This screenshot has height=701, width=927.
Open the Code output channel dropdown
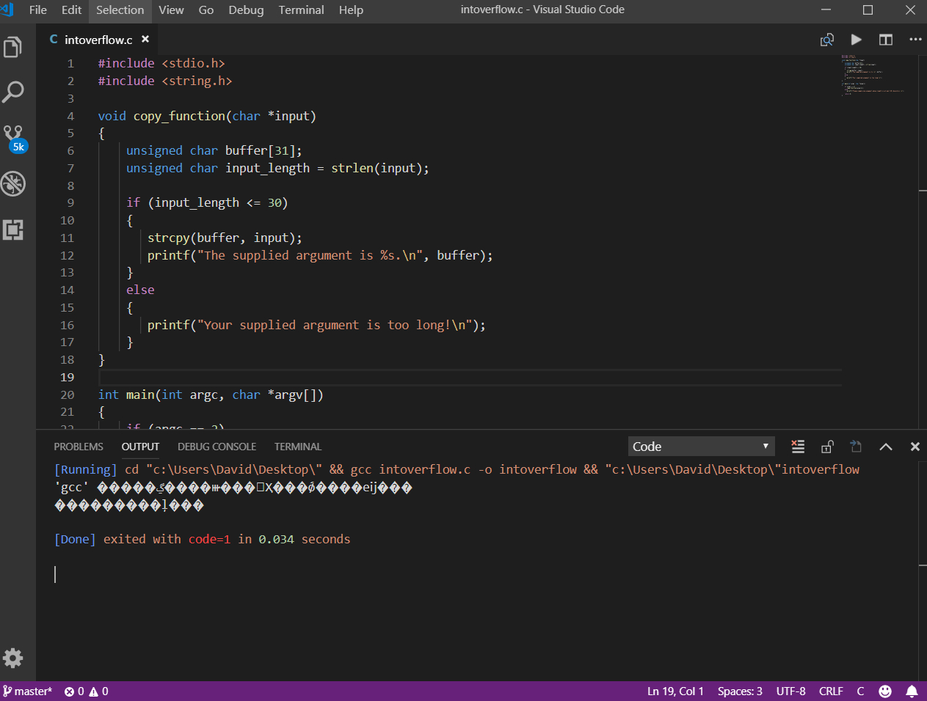(x=701, y=447)
